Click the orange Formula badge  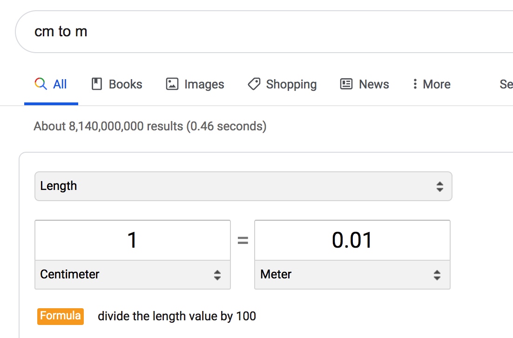coord(61,316)
